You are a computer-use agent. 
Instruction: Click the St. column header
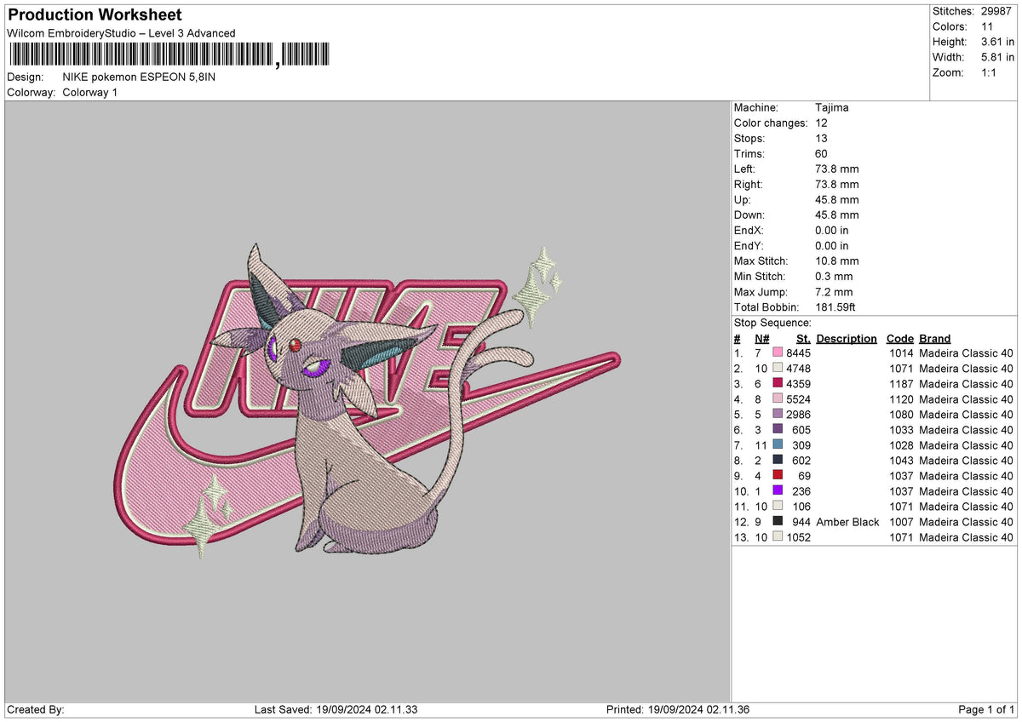click(803, 338)
